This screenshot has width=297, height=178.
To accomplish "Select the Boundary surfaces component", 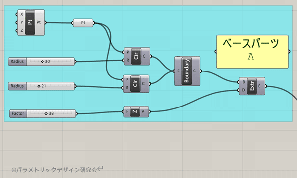I will [187, 71].
